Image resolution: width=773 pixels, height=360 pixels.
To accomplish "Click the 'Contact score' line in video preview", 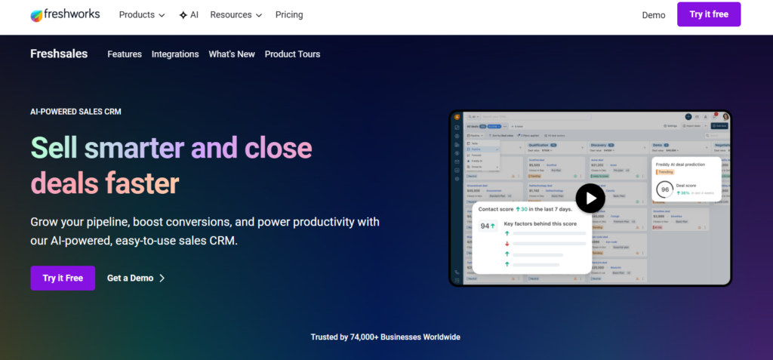I will [525, 209].
